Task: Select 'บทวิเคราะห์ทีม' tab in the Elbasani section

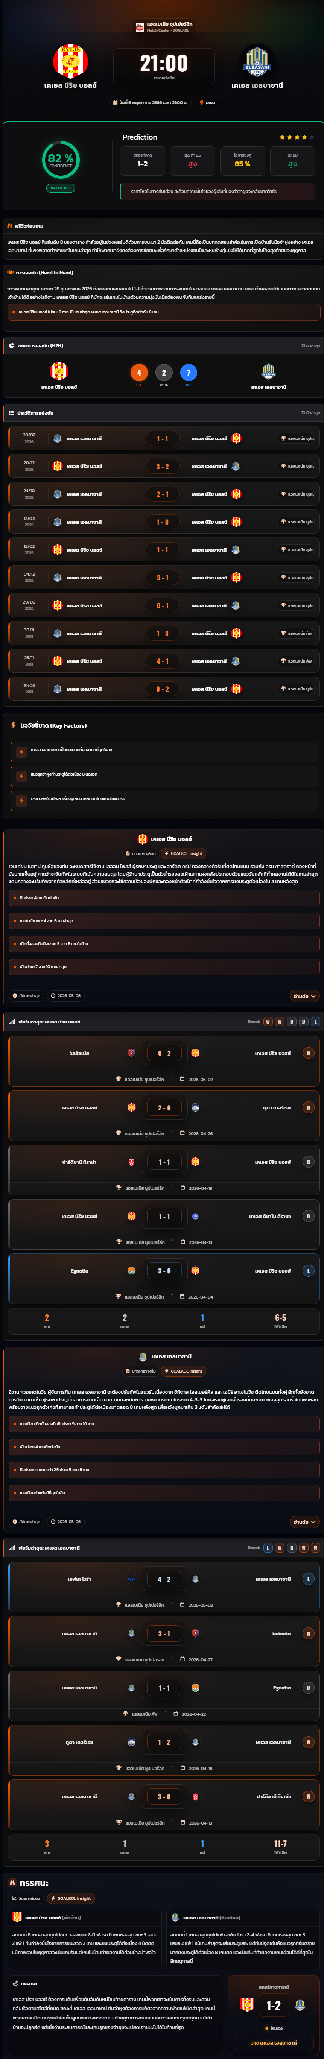Action: 141,1371
